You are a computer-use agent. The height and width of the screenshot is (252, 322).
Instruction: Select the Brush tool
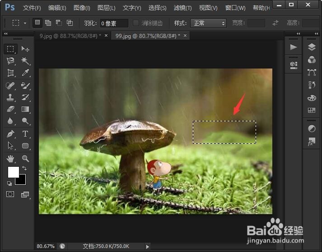point(25,86)
